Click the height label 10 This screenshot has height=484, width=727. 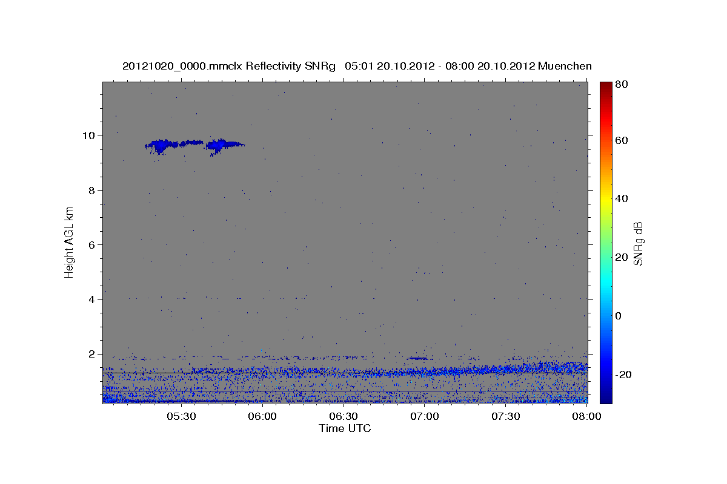pos(90,136)
